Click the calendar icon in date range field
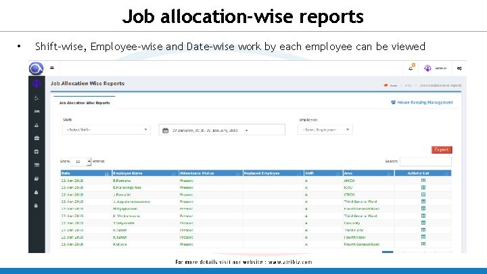 (x=166, y=131)
